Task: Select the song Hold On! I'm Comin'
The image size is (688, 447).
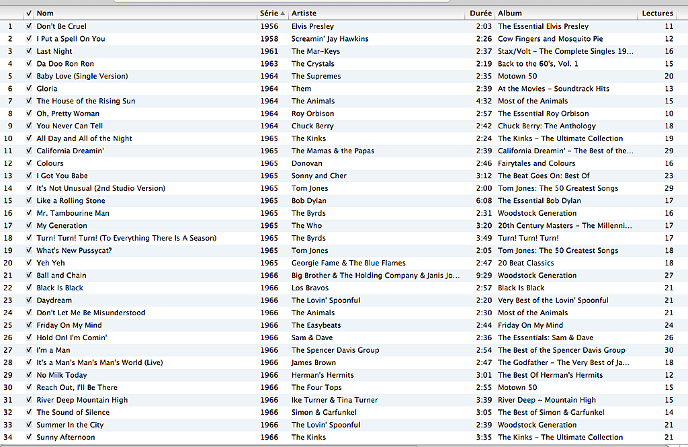Action: [x=71, y=337]
